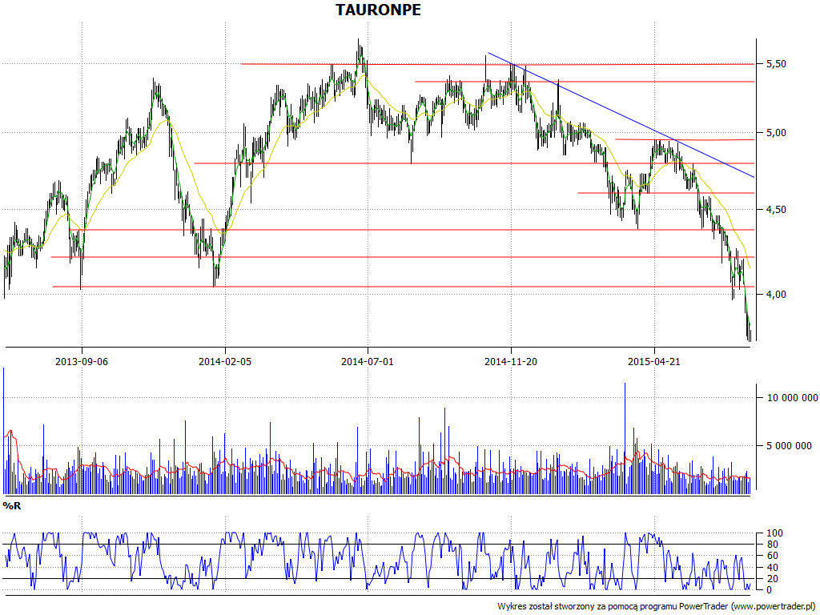Image resolution: width=820 pixels, height=615 pixels.
Task: Click the %R indicator label
Action: coord(12,506)
